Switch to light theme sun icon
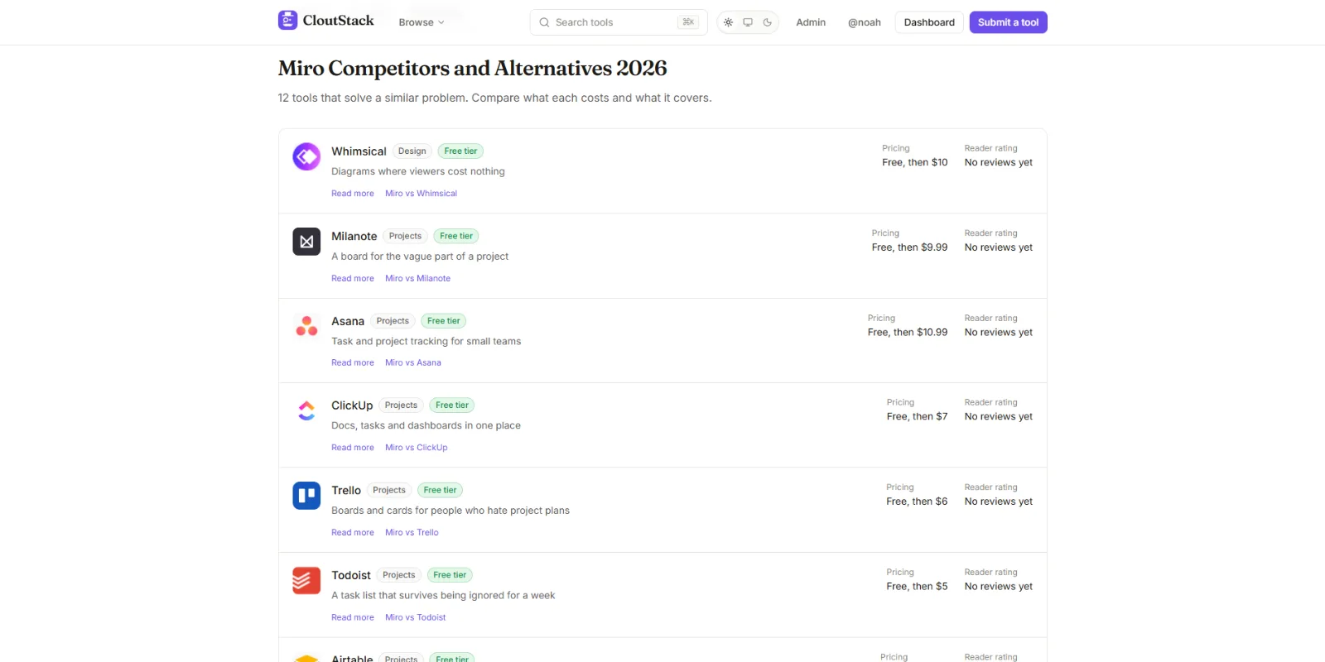The width and height of the screenshot is (1325, 662). click(728, 22)
